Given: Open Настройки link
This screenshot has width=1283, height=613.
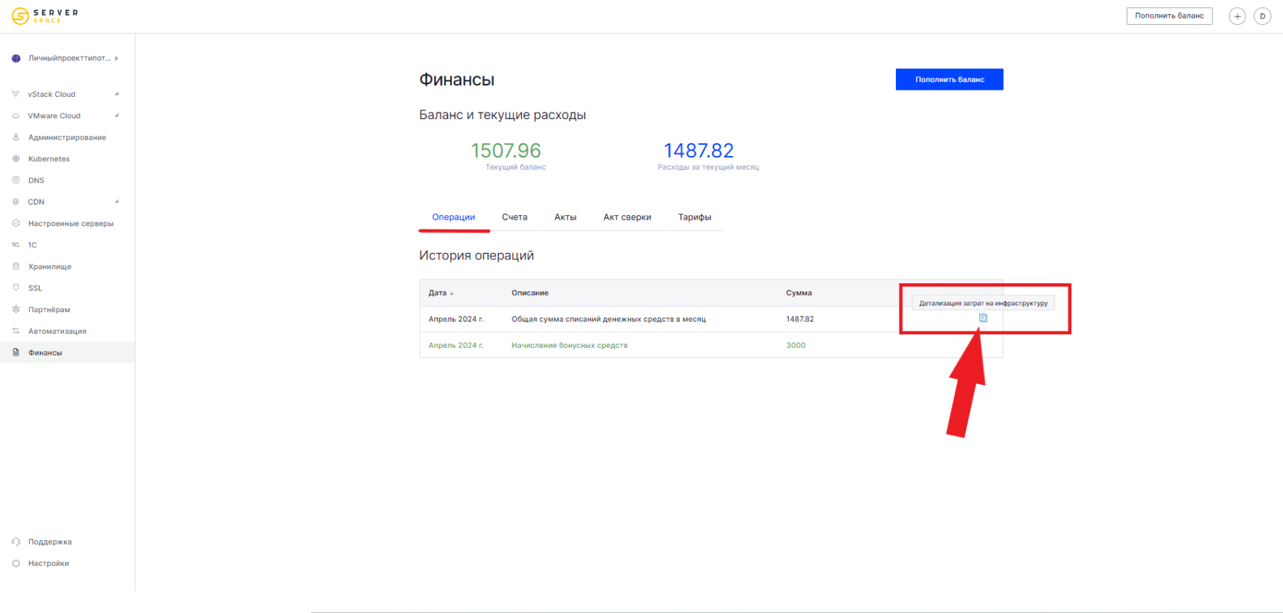Looking at the screenshot, I should (x=48, y=563).
